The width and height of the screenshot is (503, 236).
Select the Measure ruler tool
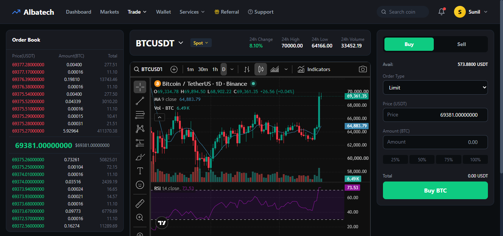(x=140, y=203)
